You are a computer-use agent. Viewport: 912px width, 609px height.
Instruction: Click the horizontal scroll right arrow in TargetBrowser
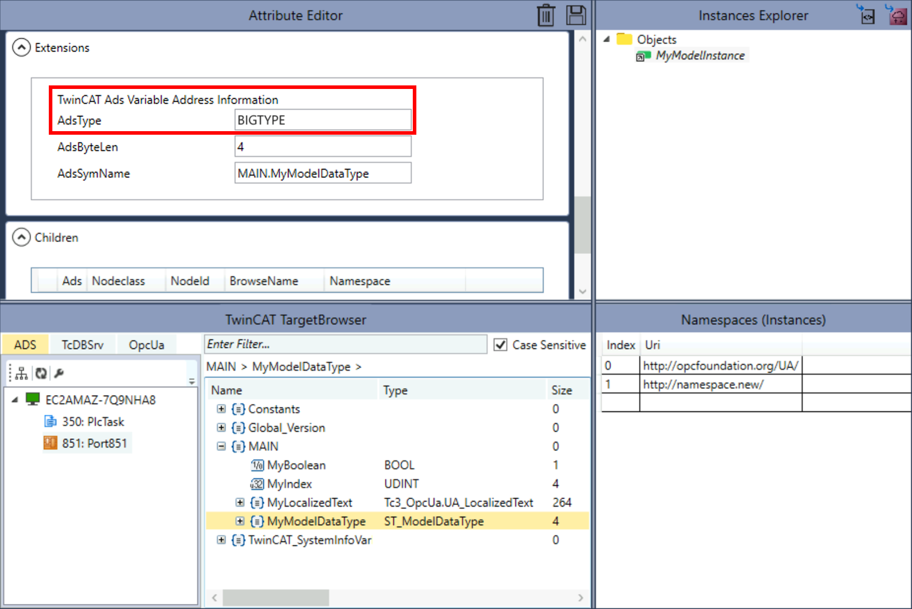(581, 597)
